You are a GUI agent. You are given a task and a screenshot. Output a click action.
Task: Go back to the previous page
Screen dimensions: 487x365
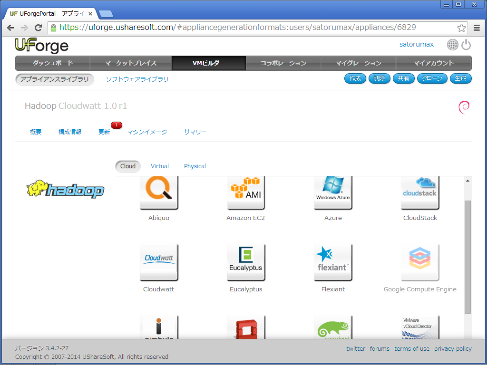10,28
